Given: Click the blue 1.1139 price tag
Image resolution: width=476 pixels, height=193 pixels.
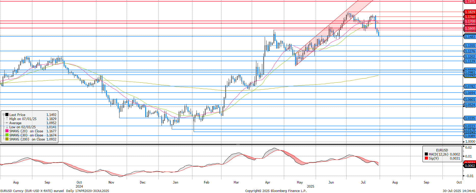Looking at the screenshot, I should (469, 61).
